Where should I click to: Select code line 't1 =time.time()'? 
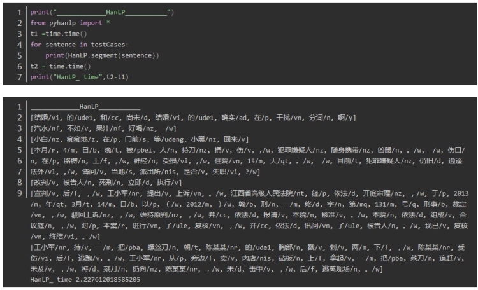59,34
